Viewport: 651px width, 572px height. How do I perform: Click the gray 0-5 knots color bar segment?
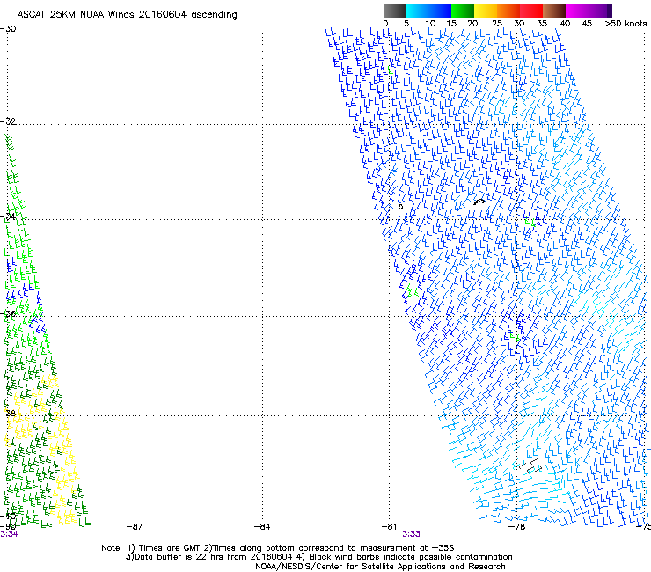394,11
